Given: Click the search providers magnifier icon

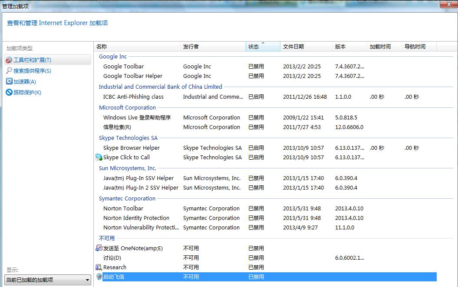Looking at the screenshot, I should (x=9, y=71).
